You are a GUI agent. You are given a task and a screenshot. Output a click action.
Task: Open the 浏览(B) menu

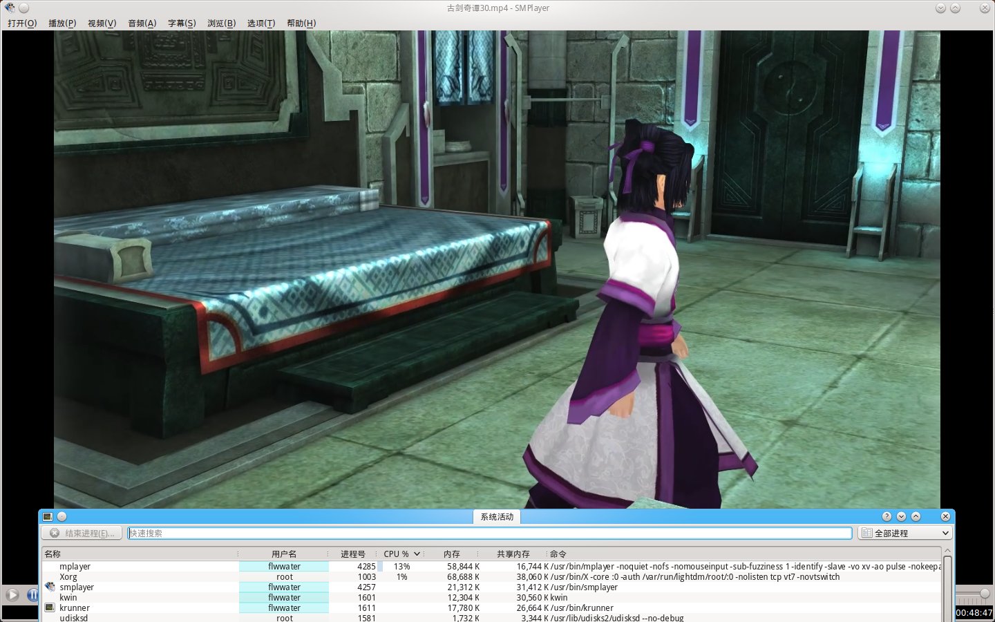(x=221, y=23)
